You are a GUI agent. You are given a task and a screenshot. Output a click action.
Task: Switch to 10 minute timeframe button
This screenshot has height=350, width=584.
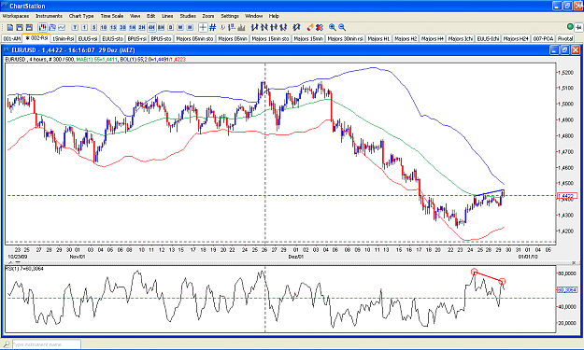coord(104,27)
